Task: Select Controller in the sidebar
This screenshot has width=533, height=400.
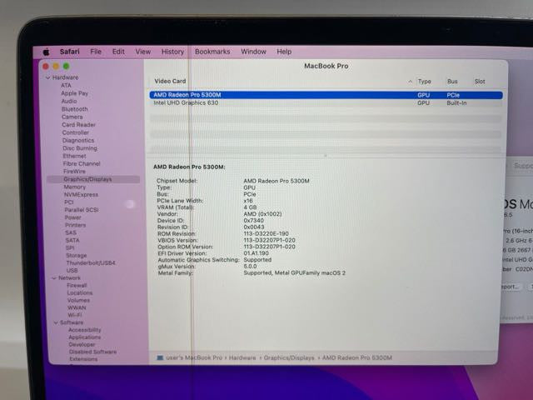Action: click(76, 132)
